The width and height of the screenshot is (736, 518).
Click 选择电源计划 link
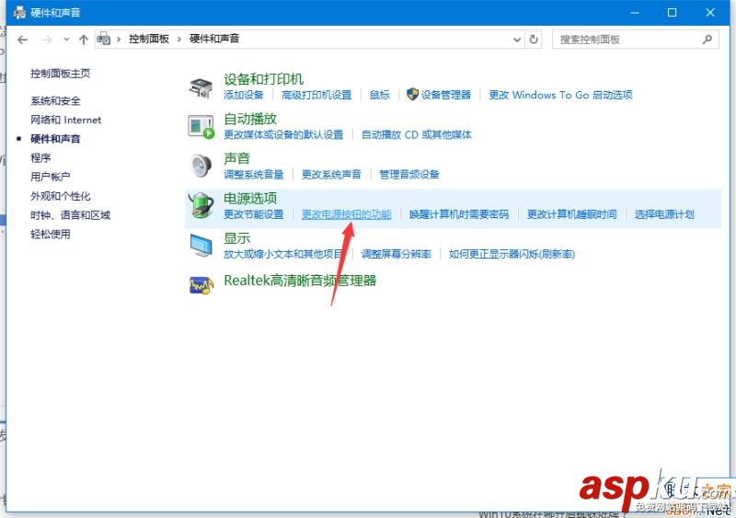click(x=664, y=214)
